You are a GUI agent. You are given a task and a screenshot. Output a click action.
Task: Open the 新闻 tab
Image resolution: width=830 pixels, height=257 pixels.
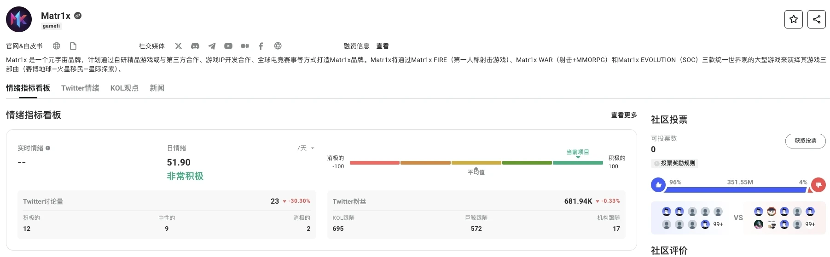[x=157, y=88]
